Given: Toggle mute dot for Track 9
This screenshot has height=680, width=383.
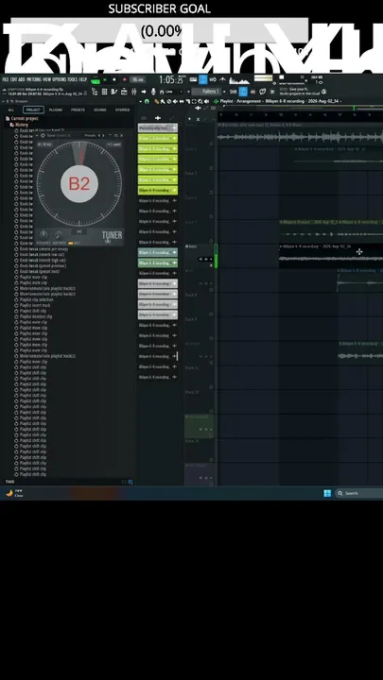Looking at the screenshot, I should point(211,338).
